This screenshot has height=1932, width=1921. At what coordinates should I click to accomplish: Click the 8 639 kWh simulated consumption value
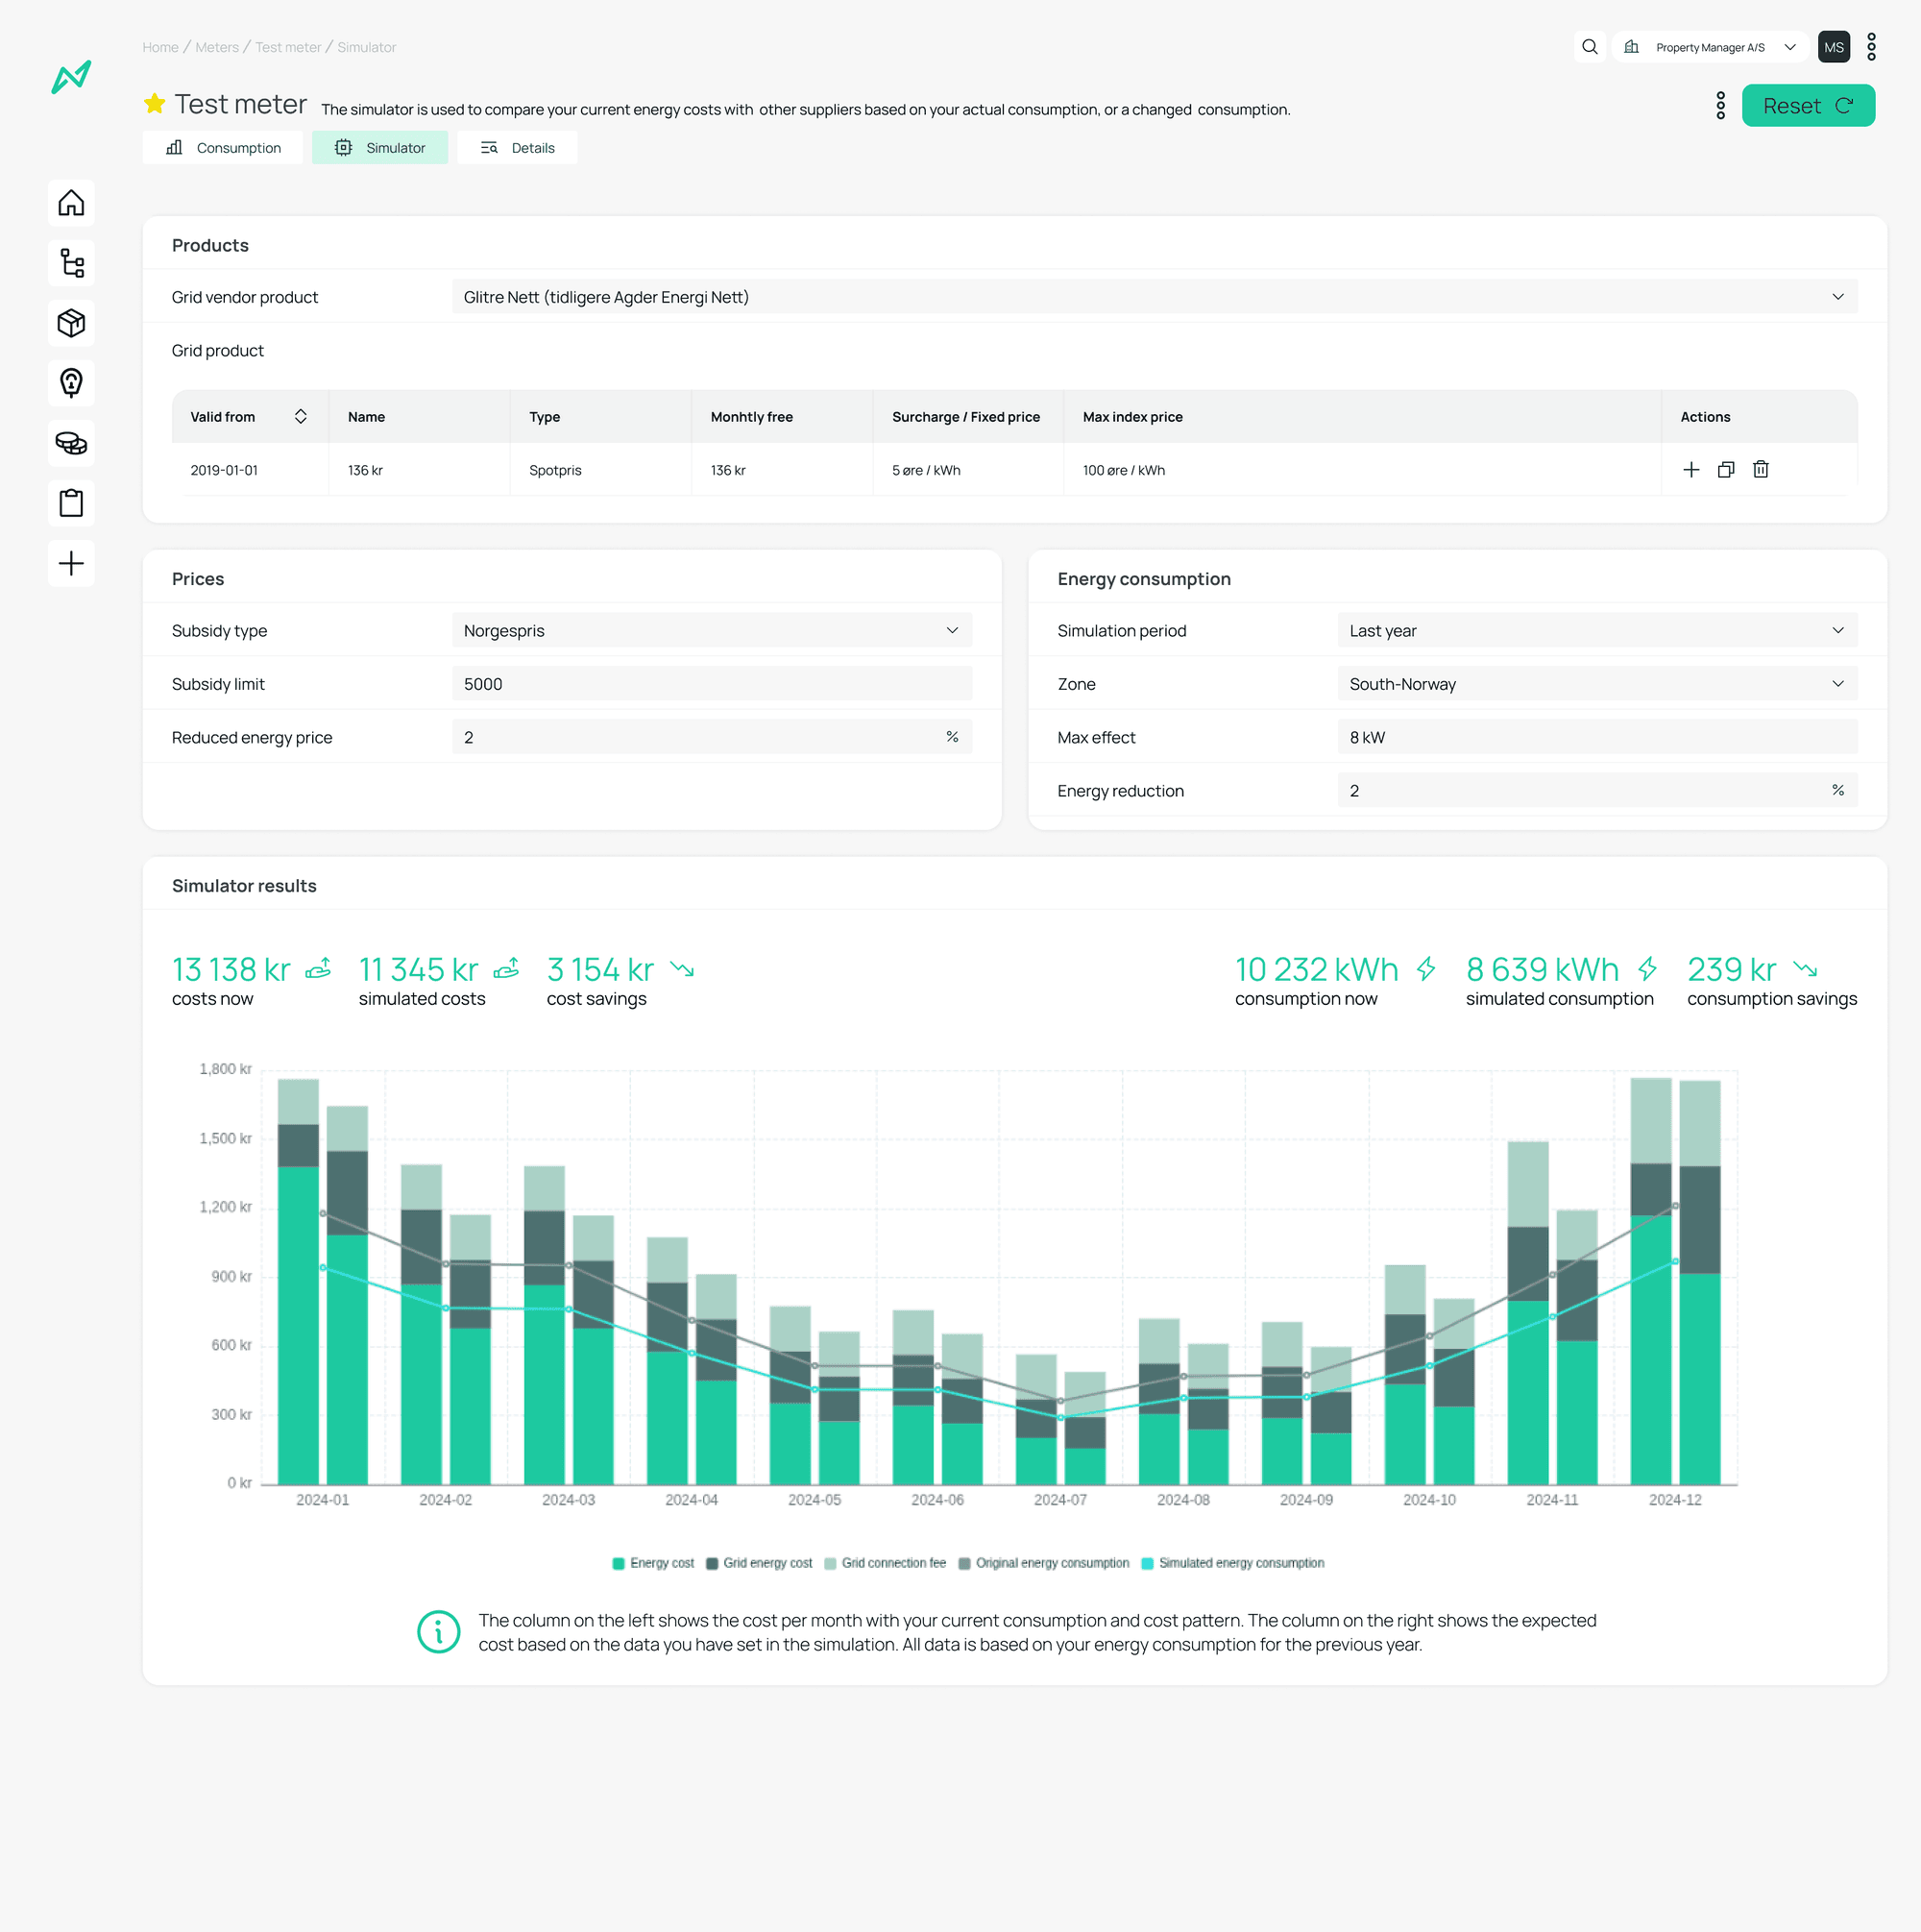point(1542,969)
